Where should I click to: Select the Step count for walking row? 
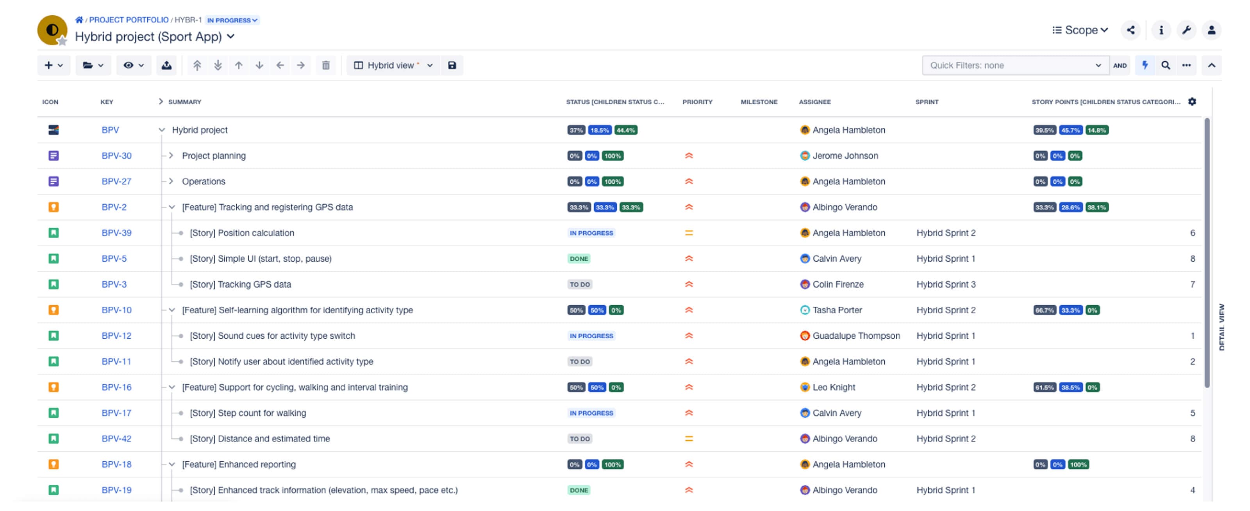point(619,413)
